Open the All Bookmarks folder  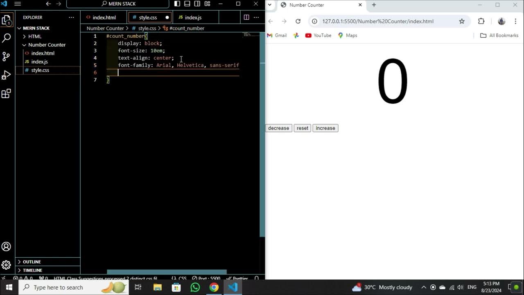point(499,36)
